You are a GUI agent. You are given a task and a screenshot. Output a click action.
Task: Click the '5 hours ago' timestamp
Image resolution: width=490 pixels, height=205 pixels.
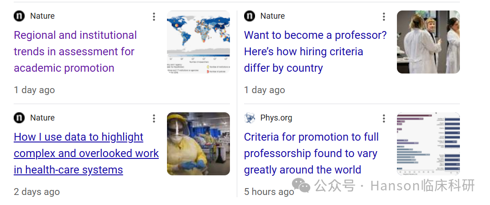click(x=269, y=192)
